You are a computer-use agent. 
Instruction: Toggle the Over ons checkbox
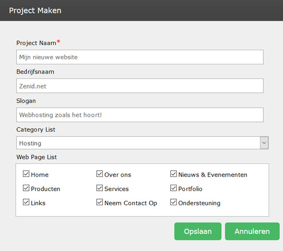tap(99, 174)
